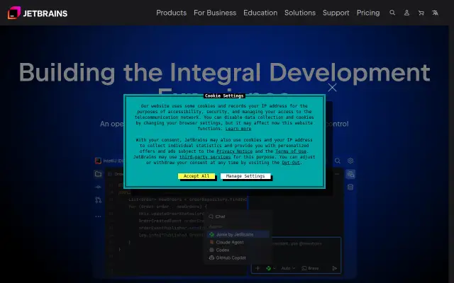Follow the Opt-Out link
The width and height of the screenshot is (454, 283).
(x=291, y=163)
